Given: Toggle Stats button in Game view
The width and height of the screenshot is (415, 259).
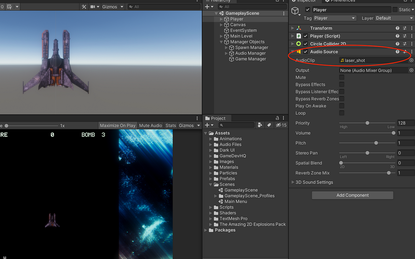Looking at the screenshot, I should click(x=170, y=126).
